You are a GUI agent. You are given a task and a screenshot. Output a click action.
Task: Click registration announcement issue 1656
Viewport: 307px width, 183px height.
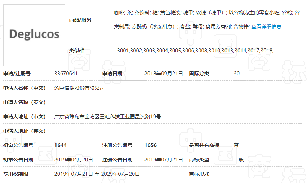tap(151, 145)
